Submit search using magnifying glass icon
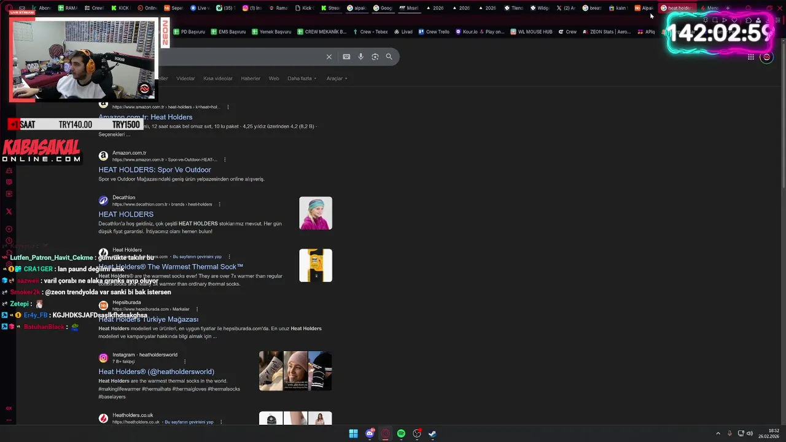The width and height of the screenshot is (786, 442). point(389,56)
